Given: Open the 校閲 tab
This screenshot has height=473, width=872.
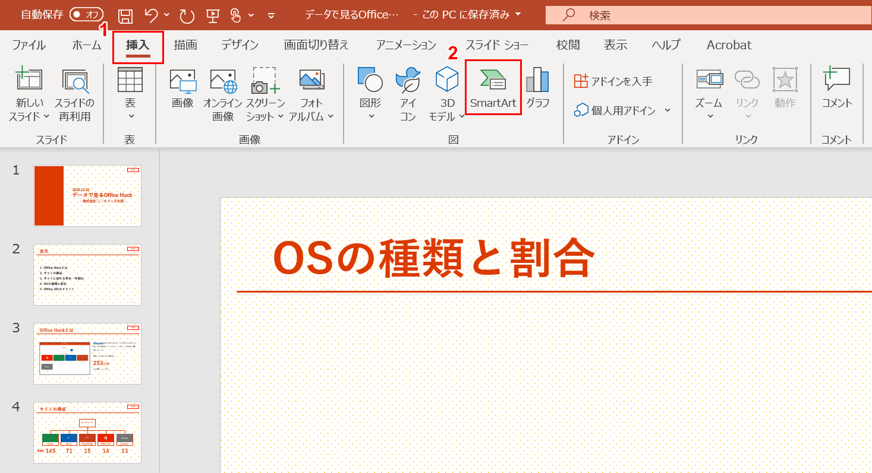Looking at the screenshot, I should click(568, 45).
